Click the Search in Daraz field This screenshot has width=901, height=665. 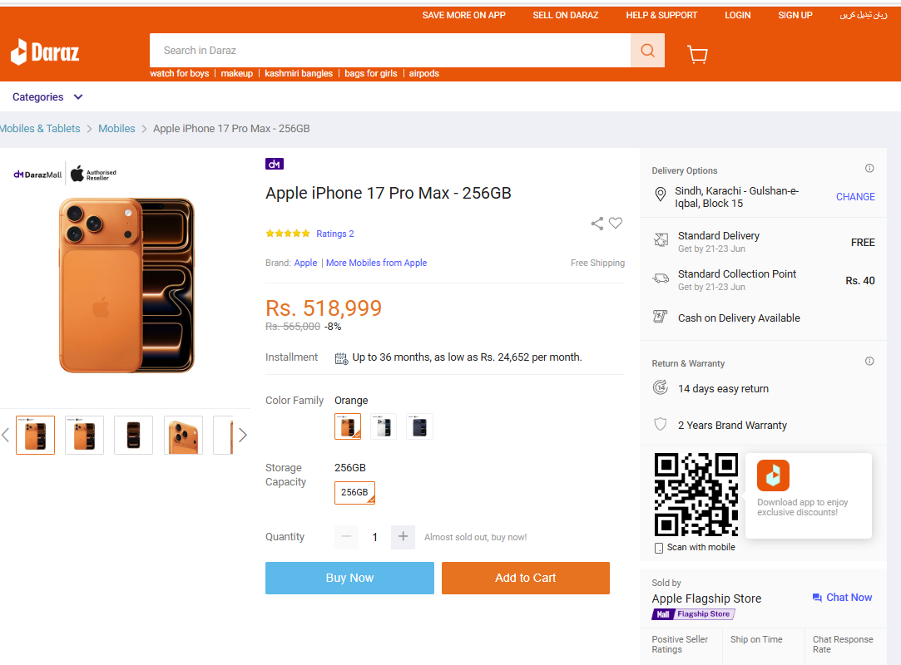(390, 51)
